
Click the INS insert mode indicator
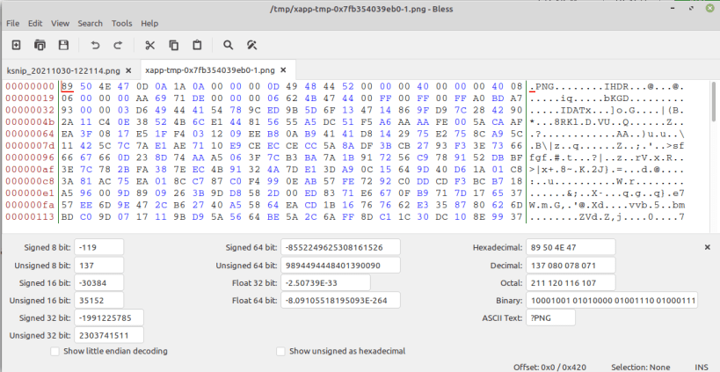point(702,367)
